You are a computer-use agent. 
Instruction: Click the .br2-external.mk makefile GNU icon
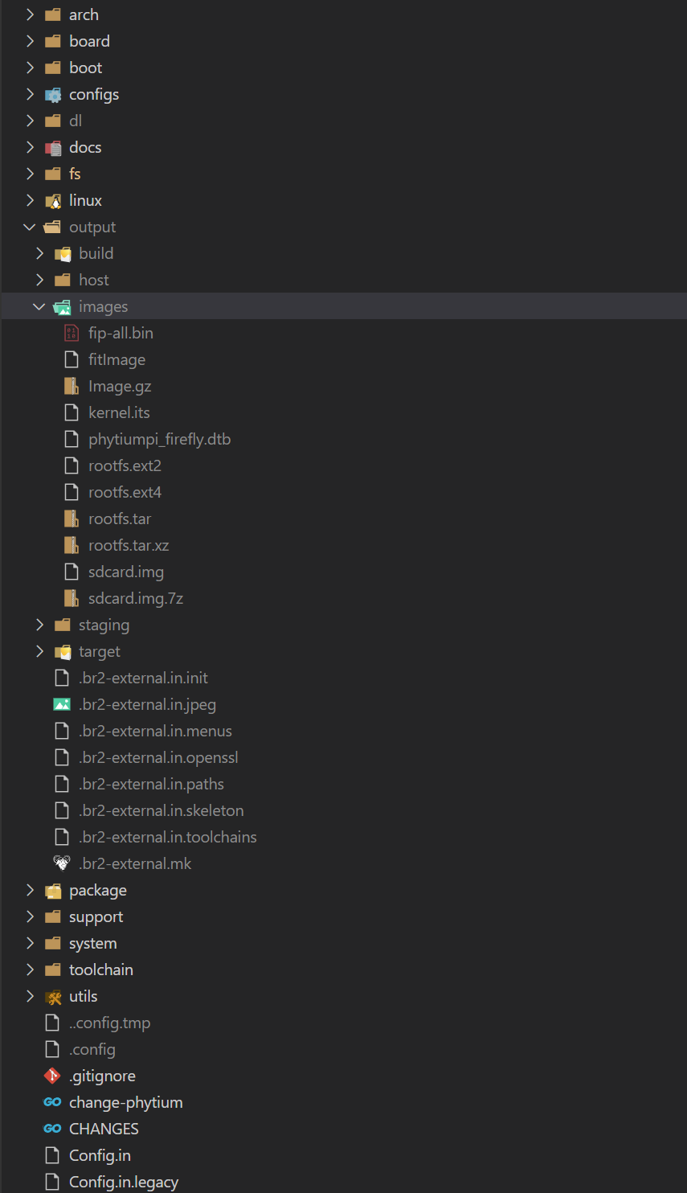click(x=62, y=863)
